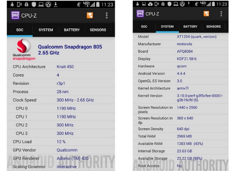This screenshot has height=171, width=232.
Task: Tap qcom hardware value
Action: [182, 66]
